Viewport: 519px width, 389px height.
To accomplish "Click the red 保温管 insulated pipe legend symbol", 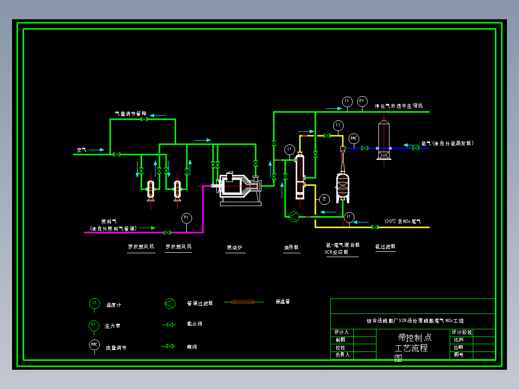I will coord(243,302).
